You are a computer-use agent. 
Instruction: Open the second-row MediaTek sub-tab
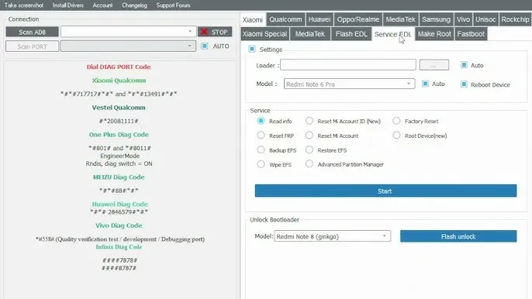pyautogui.click(x=309, y=34)
